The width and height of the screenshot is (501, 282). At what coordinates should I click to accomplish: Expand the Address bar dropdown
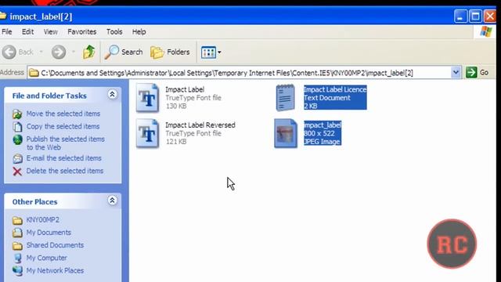(x=456, y=73)
